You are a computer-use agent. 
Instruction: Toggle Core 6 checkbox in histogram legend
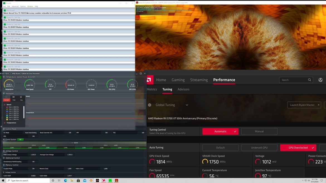pyautogui.click(x=7, y=117)
